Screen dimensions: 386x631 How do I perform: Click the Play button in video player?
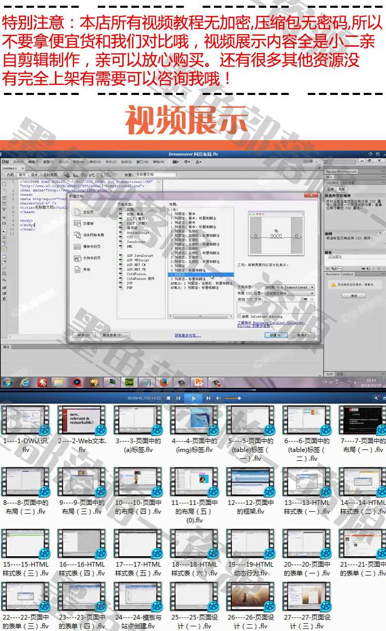193,398
